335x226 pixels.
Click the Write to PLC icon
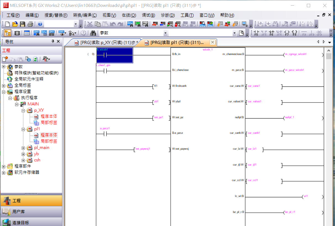click(155, 24)
